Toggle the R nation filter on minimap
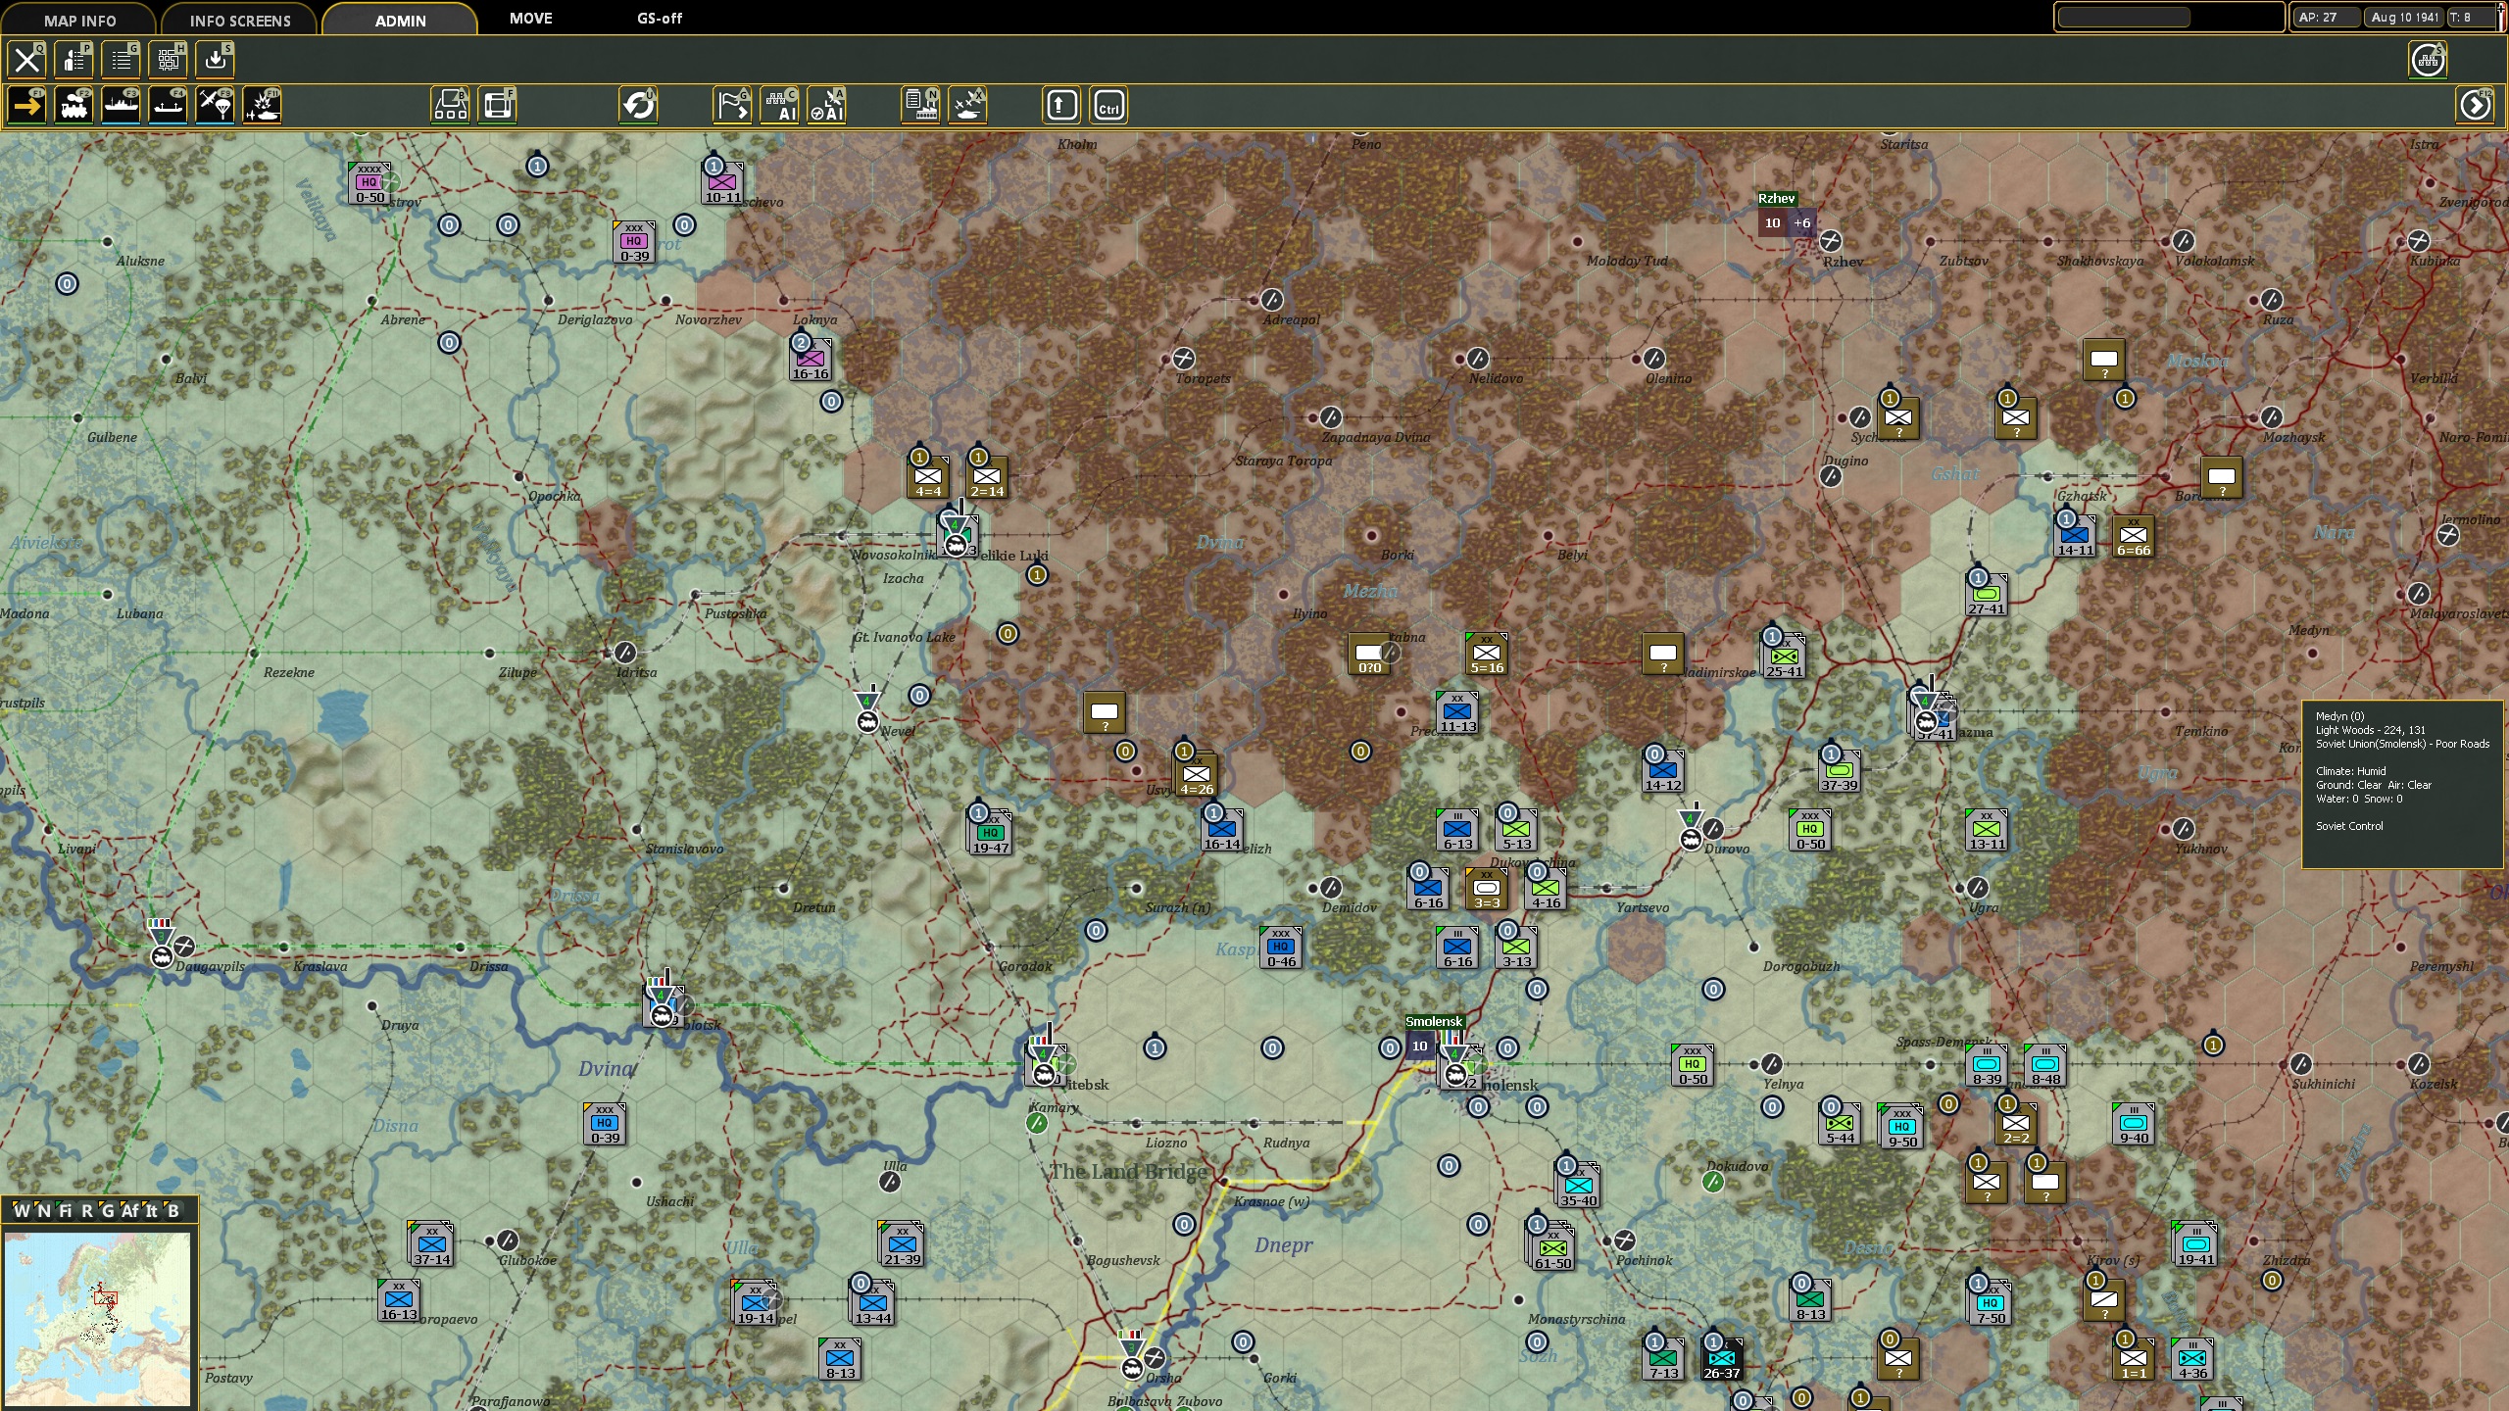The image size is (2509, 1411). coord(86,1210)
